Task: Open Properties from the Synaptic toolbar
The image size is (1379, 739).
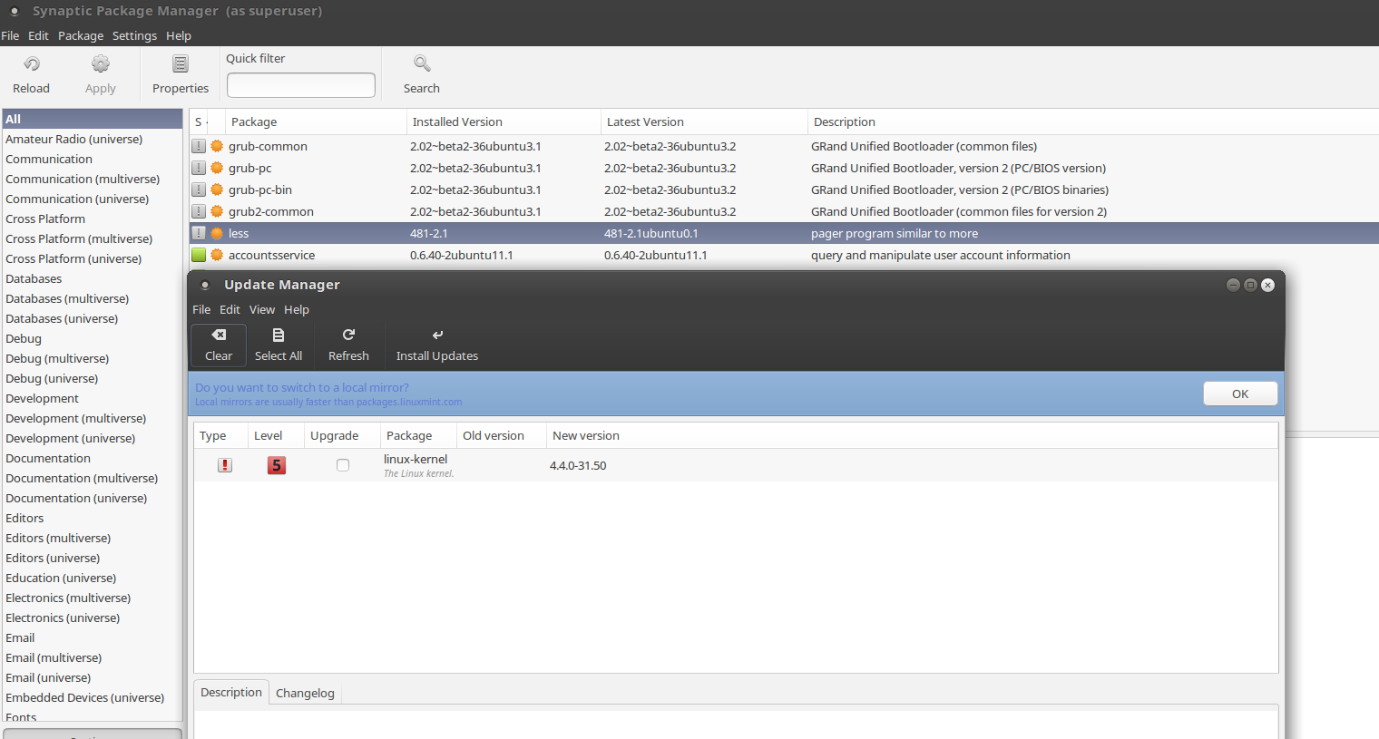Action: (181, 74)
